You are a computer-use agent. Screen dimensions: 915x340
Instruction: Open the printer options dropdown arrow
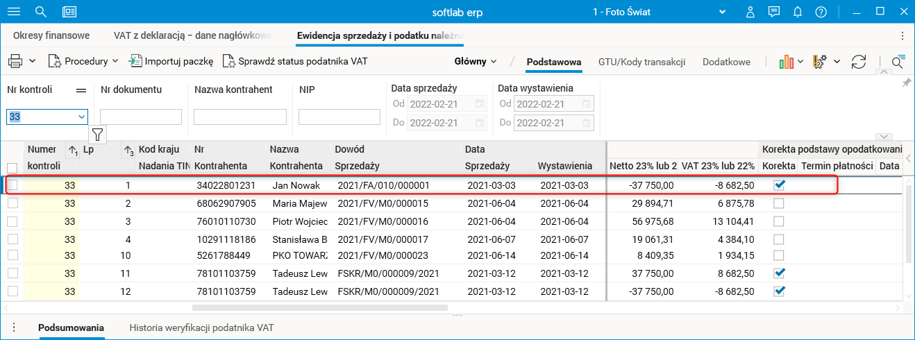[x=33, y=61]
